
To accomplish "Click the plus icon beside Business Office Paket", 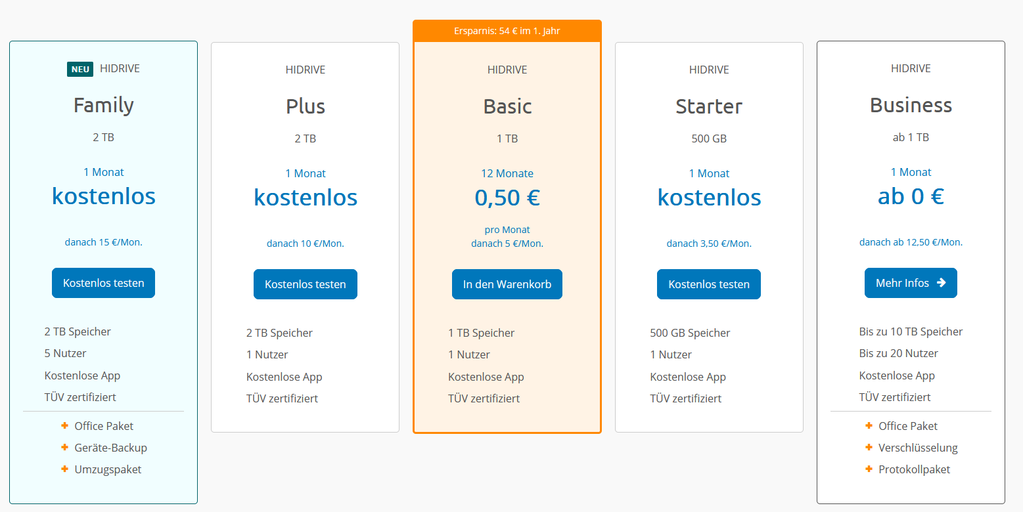I will (869, 426).
